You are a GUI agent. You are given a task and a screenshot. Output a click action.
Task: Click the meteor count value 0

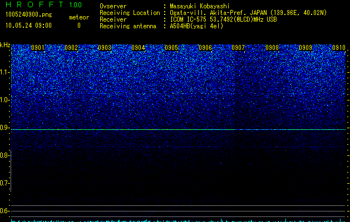pos(79,26)
